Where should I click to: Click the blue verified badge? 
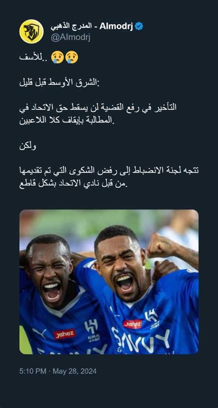pyautogui.click(x=139, y=26)
